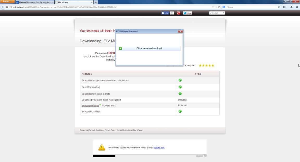Image resolution: width=300 pixels, height=162 pixels.
Task: Select the FLV MPlayer tab
Action: pos(74,2)
